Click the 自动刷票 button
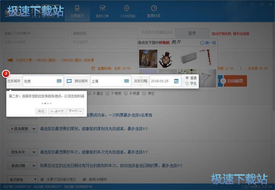The image size is (275, 190). [x=235, y=81]
